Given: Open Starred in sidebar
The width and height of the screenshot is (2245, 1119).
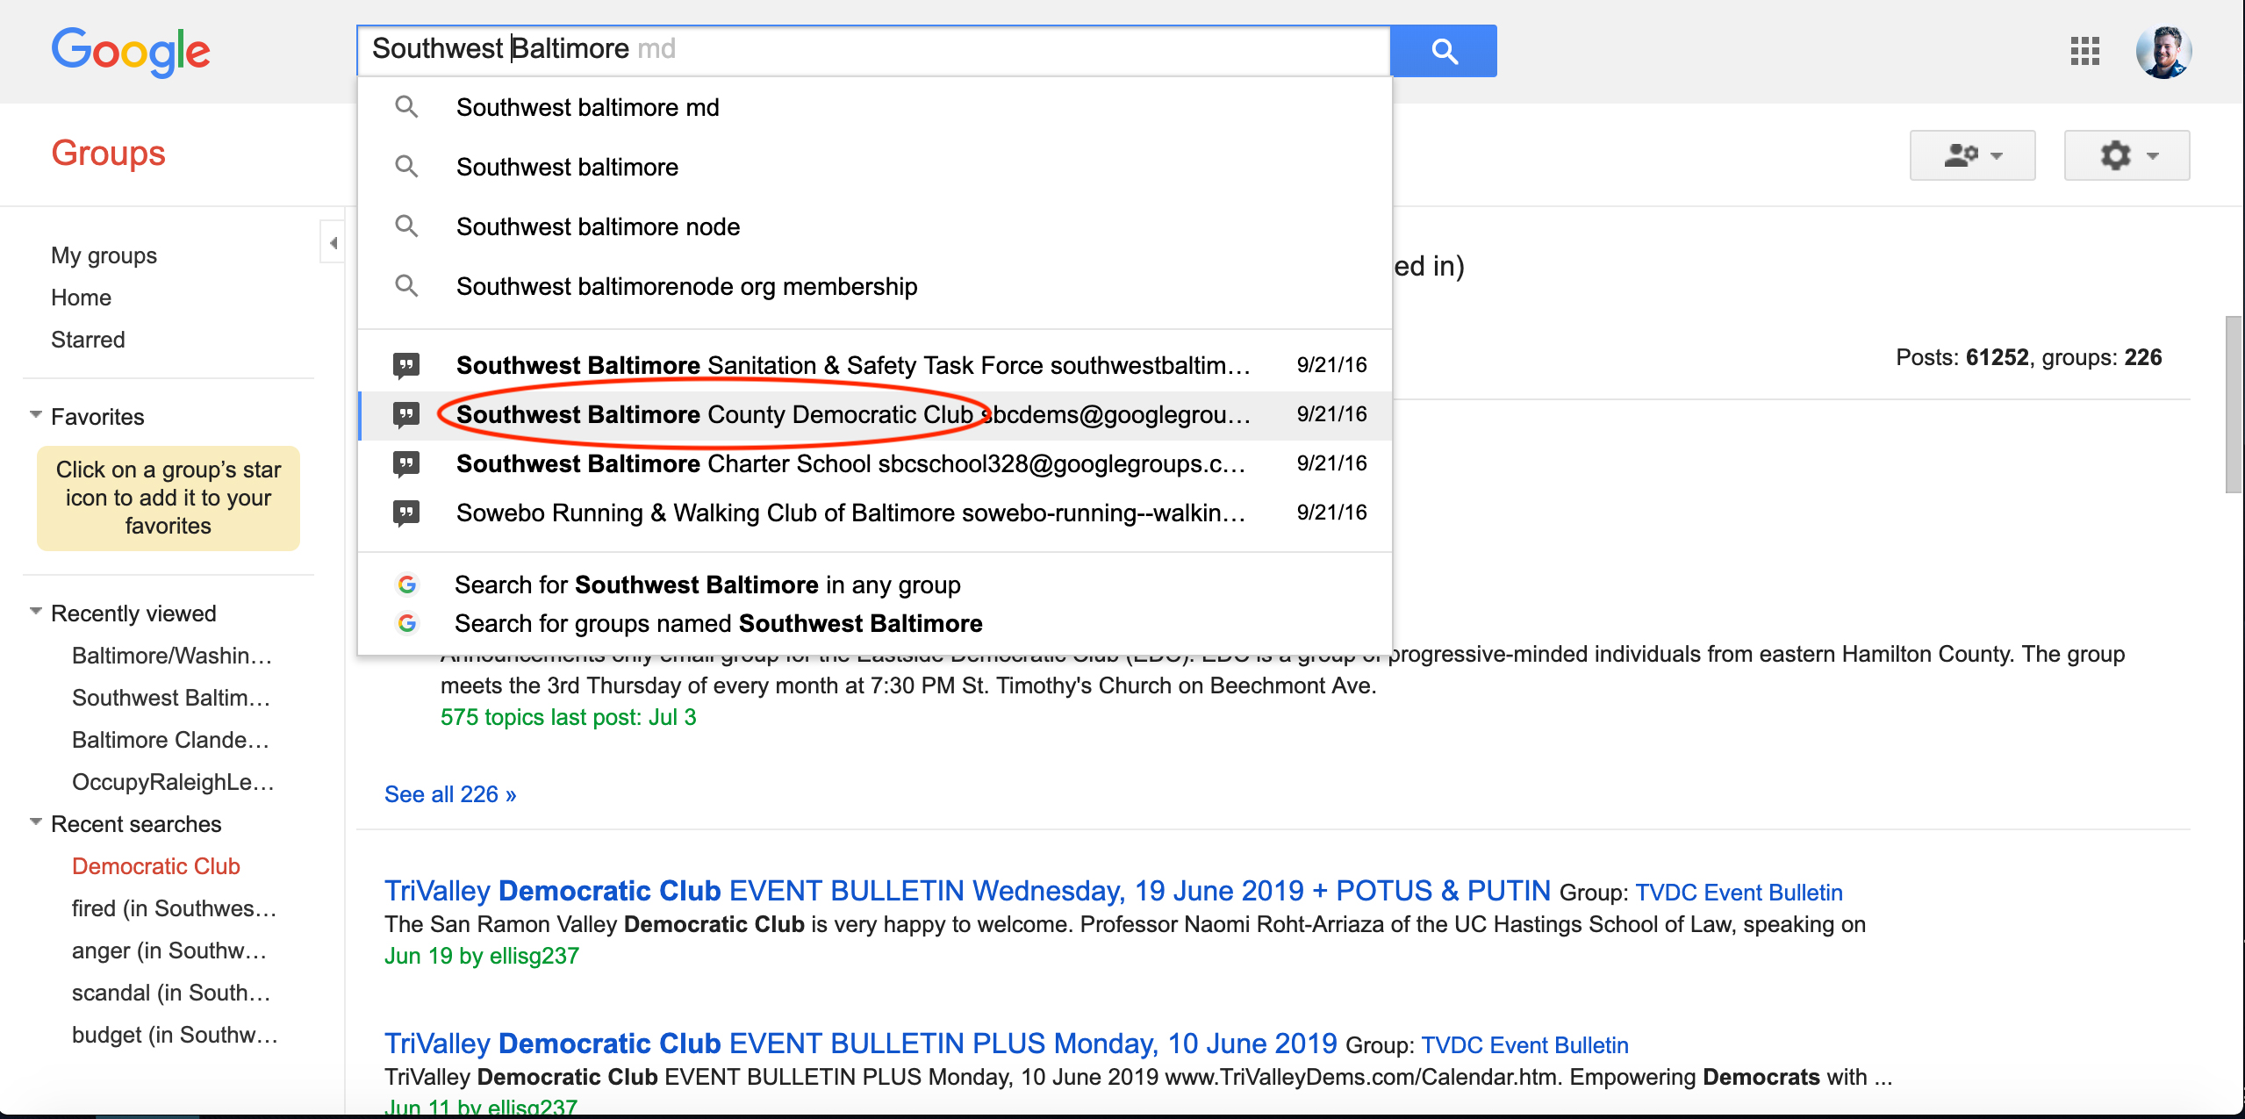Looking at the screenshot, I should click(x=88, y=340).
